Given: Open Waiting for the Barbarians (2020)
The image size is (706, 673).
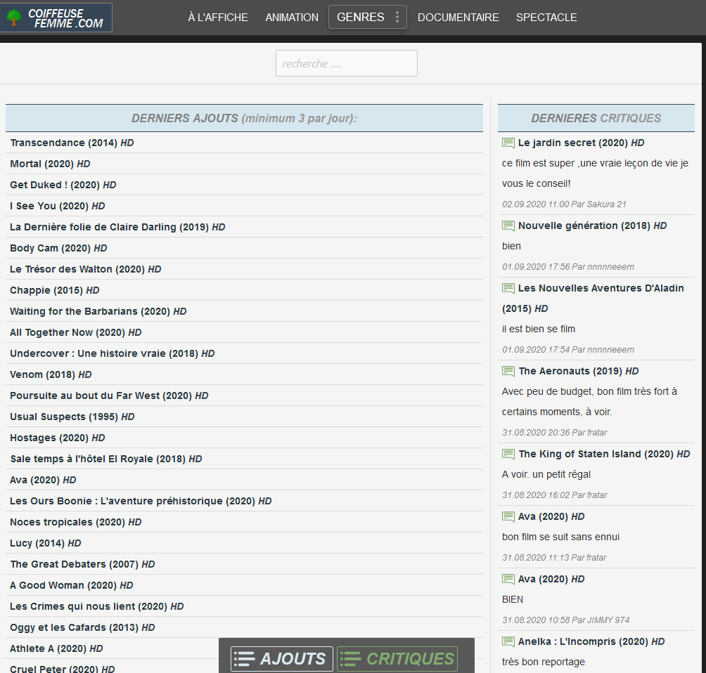Looking at the screenshot, I should tap(98, 312).
